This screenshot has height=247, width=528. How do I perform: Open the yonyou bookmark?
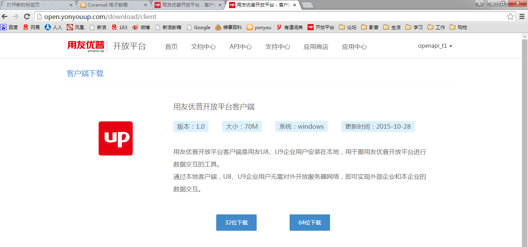pos(259,27)
